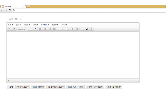
Task: Click the Save Draft button
Action: [x=38, y=87]
